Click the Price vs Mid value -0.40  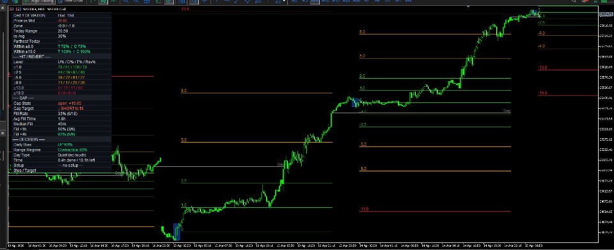[x=62, y=20]
